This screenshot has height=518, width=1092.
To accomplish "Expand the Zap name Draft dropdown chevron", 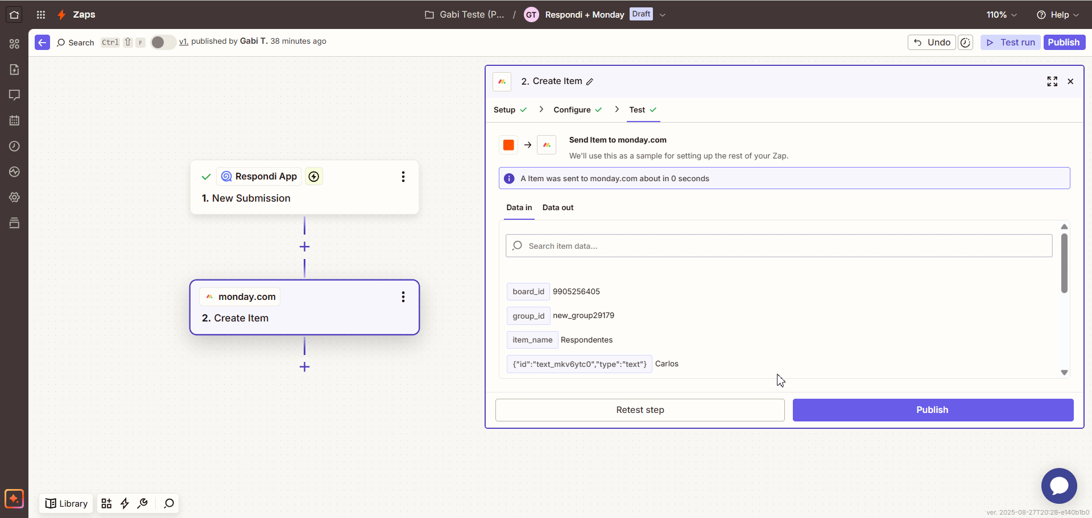I will [x=663, y=15].
